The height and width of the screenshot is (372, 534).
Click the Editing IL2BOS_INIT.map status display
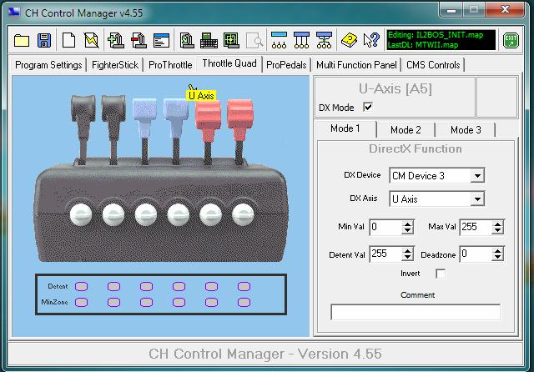[x=441, y=40]
